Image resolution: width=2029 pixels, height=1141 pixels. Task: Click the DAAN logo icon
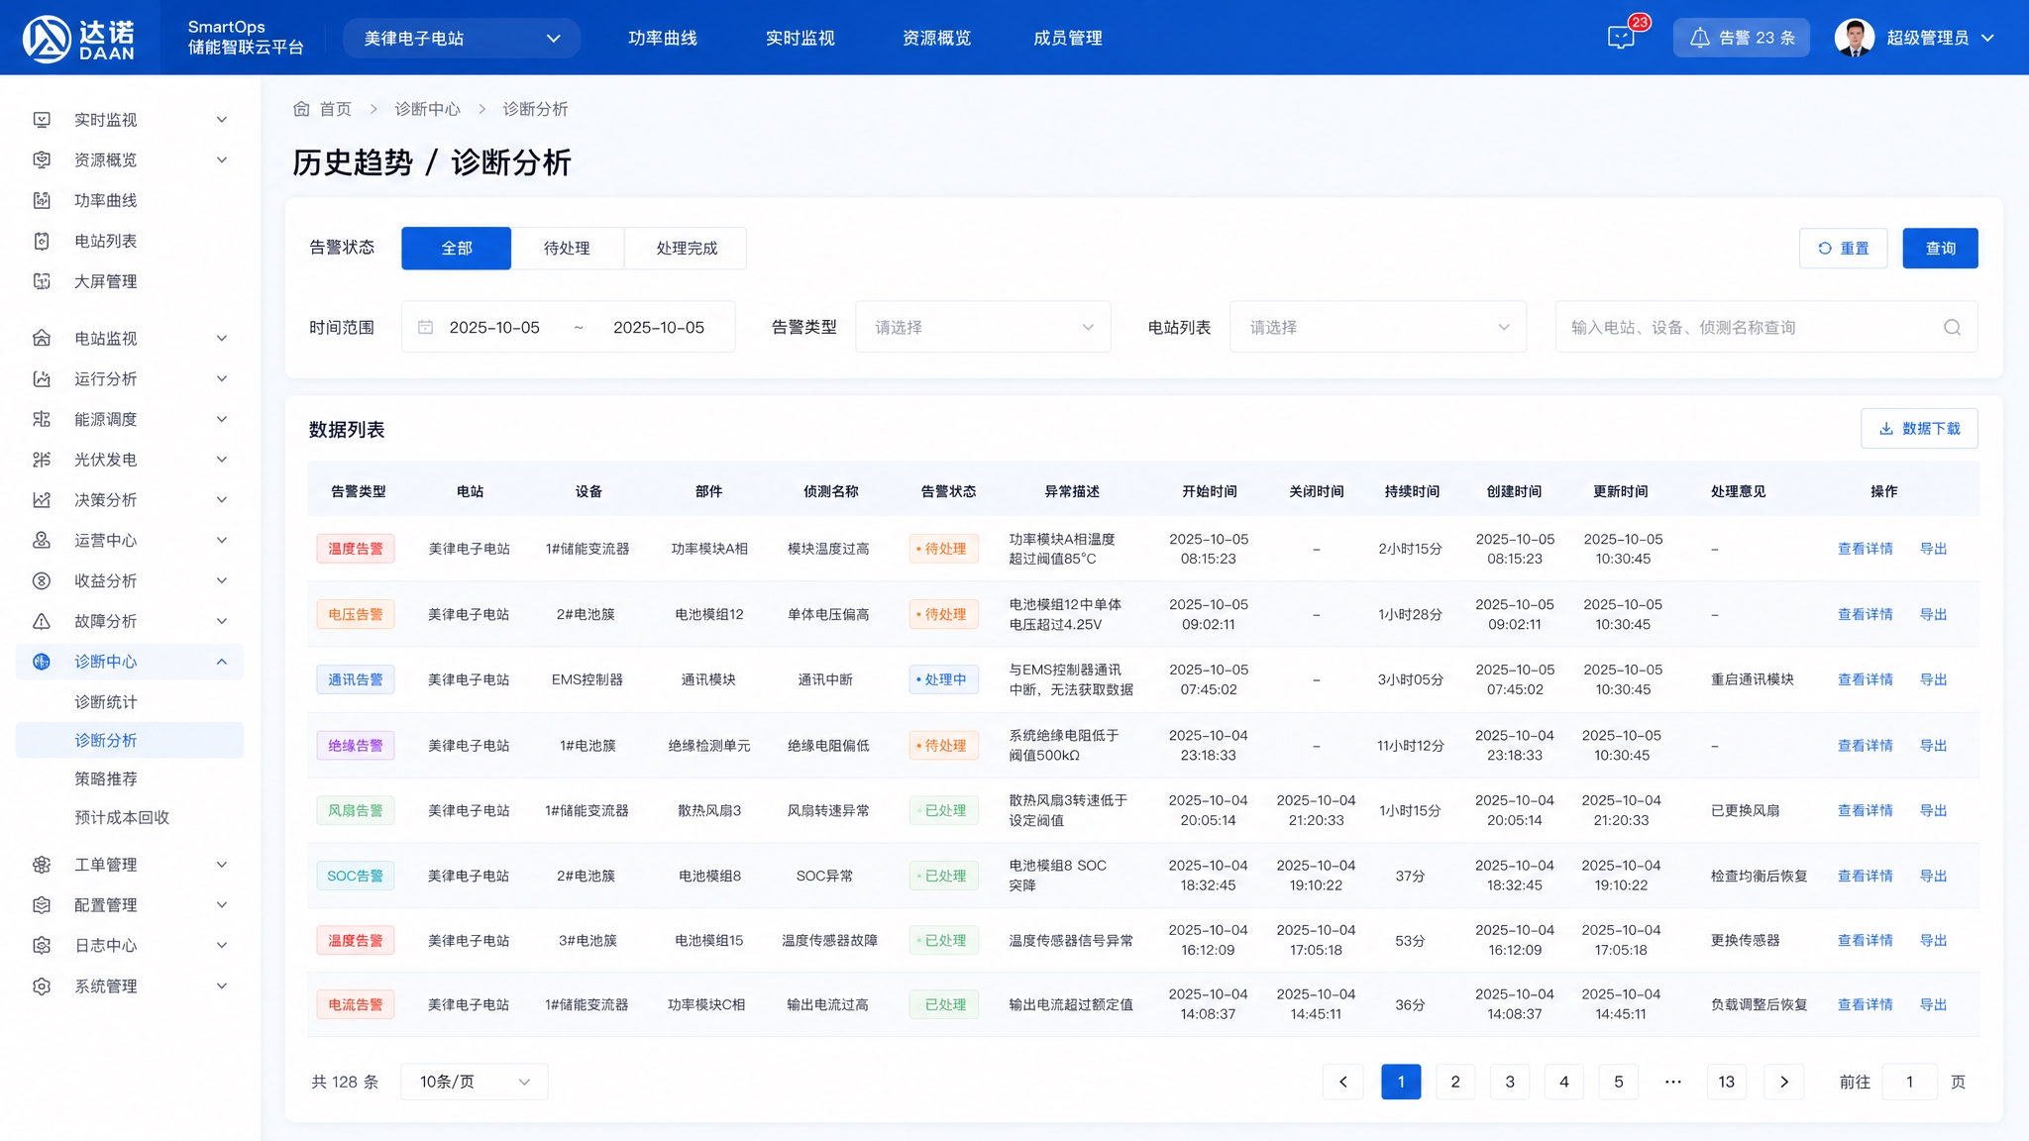[x=47, y=39]
